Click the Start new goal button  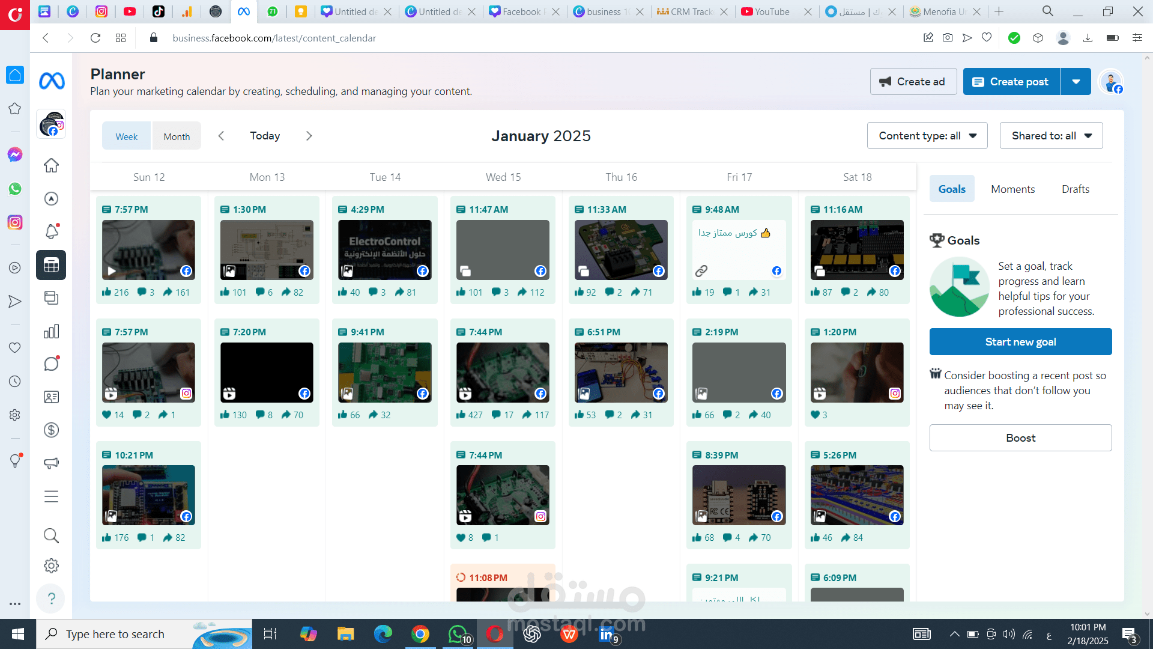[x=1020, y=342]
